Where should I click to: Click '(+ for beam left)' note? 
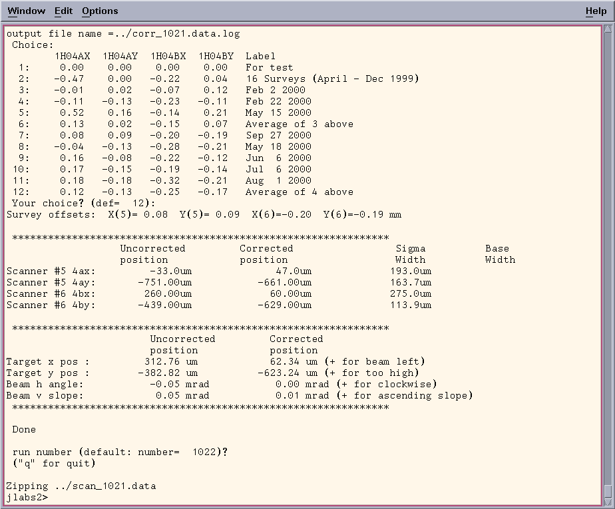(375, 362)
